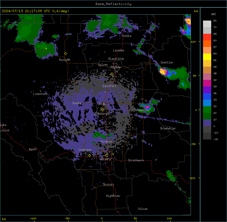Click the Sundre city label
This screenshot has width=227, height=222.
coord(77,103)
